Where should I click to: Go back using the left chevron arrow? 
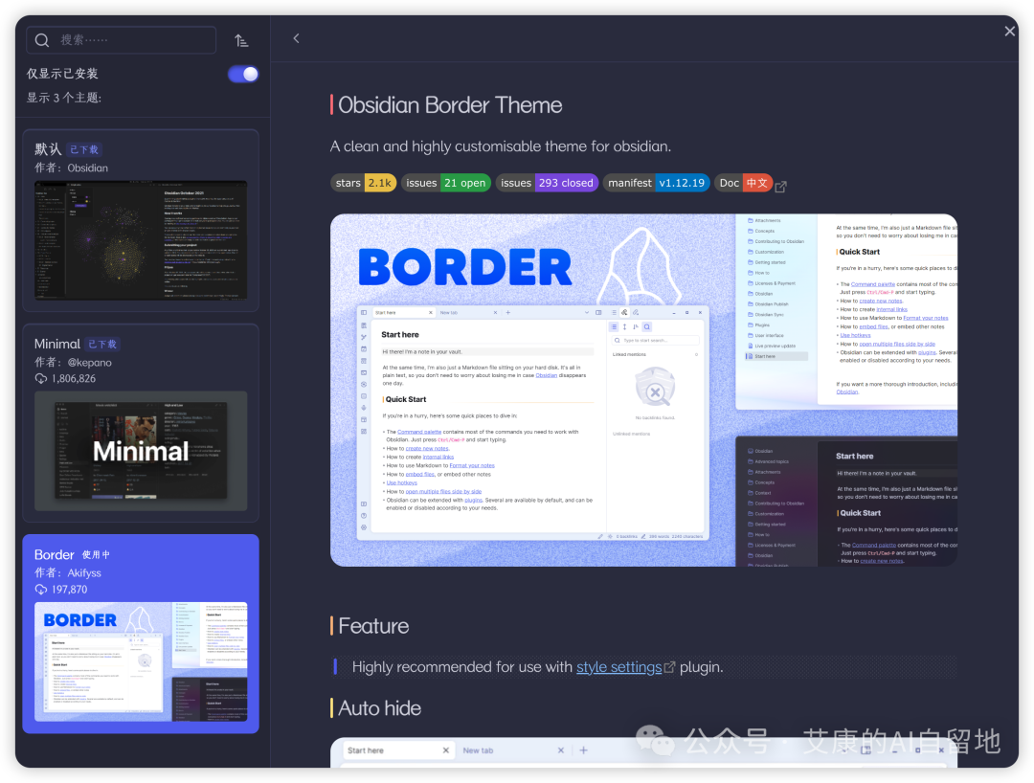click(x=296, y=38)
